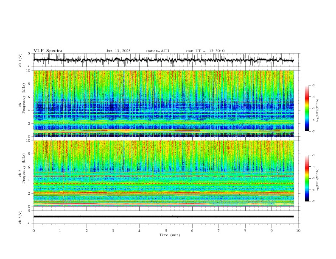Click the "0" tick on the time axis
336x259 pixels.
(x=34, y=231)
